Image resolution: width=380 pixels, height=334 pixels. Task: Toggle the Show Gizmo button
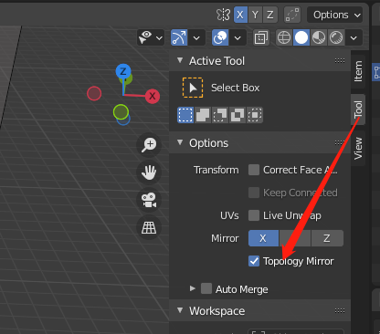tap(179, 37)
